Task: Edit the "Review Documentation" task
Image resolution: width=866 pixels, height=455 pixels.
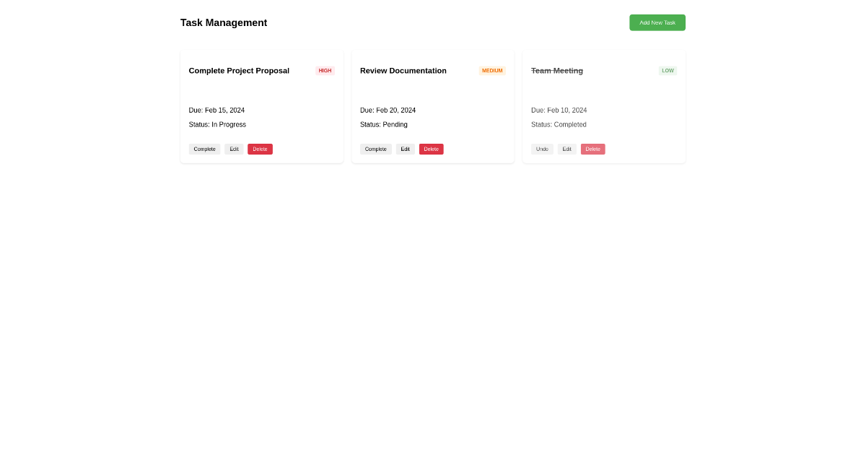Action: pos(405,149)
